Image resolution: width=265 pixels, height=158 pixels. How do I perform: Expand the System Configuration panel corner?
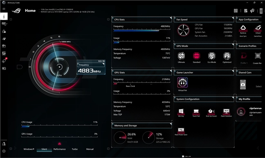pyautogui.click(x=233, y=98)
